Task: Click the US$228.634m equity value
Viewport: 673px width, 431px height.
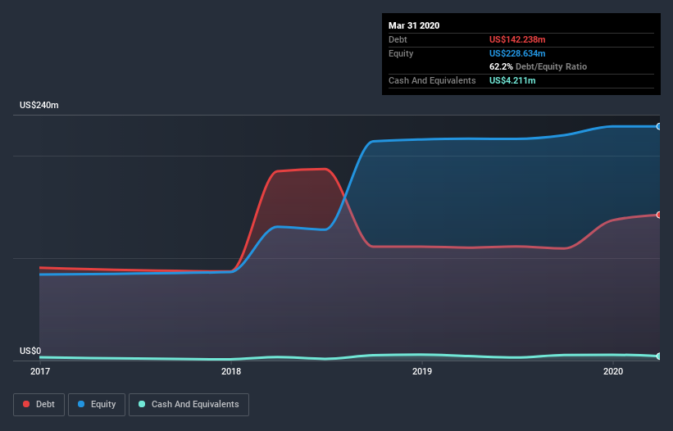Action: pyautogui.click(x=517, y=53)
